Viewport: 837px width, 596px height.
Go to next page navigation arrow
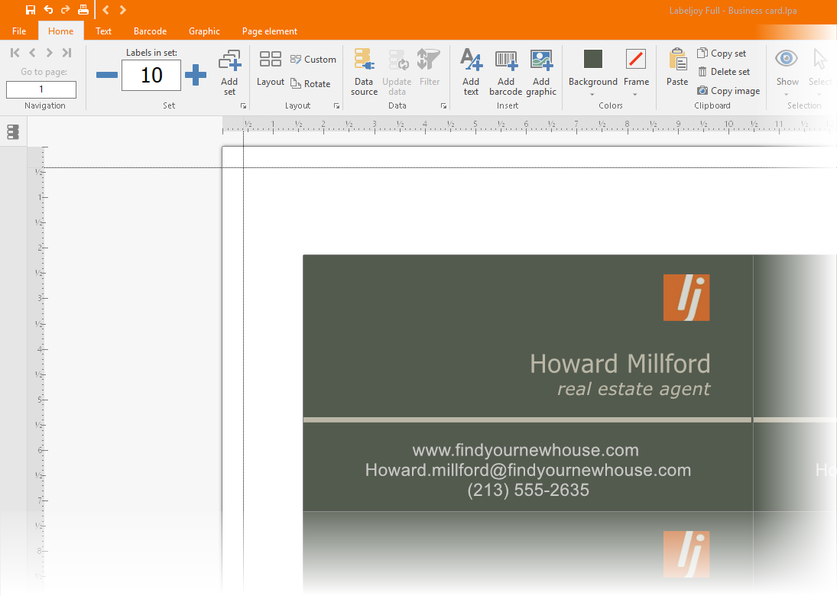(x=49, y=52)
